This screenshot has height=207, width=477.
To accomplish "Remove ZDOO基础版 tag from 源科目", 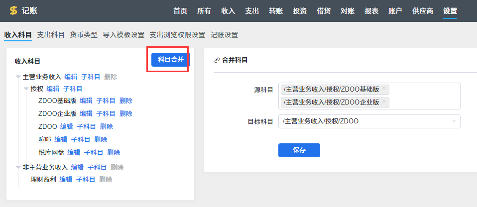I will point(384,89).
